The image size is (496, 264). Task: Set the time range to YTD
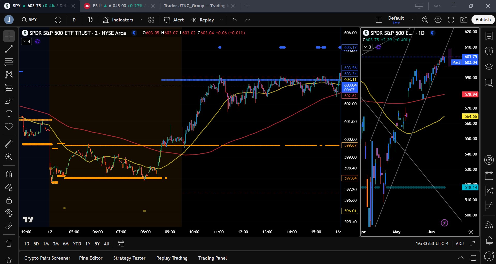(x=77, y=244)
